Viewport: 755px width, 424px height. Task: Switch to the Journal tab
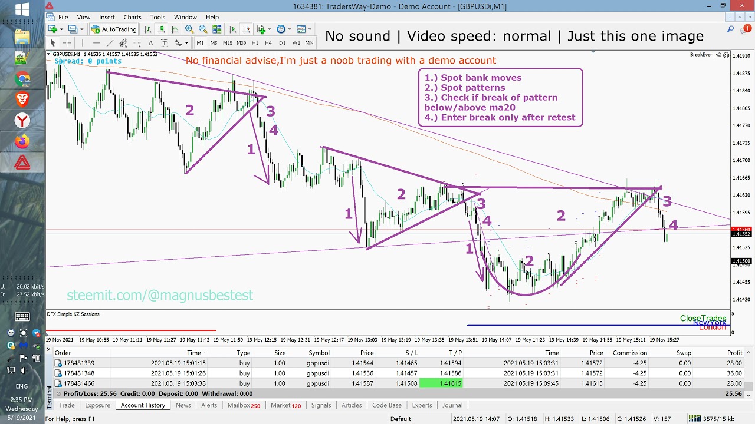click(x=452, y=405)
